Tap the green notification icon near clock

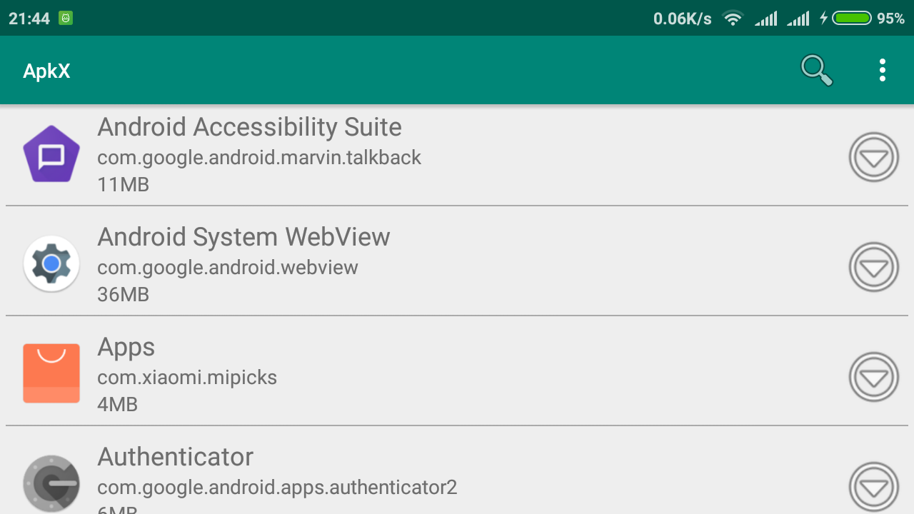point(66,19)
